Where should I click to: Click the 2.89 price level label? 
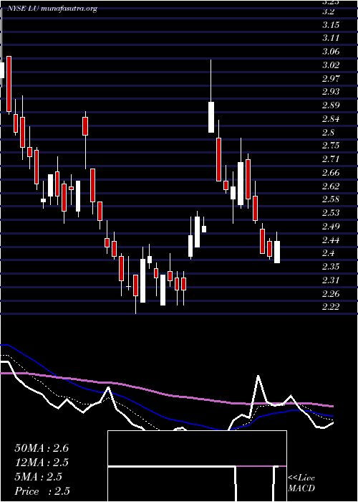331,105
